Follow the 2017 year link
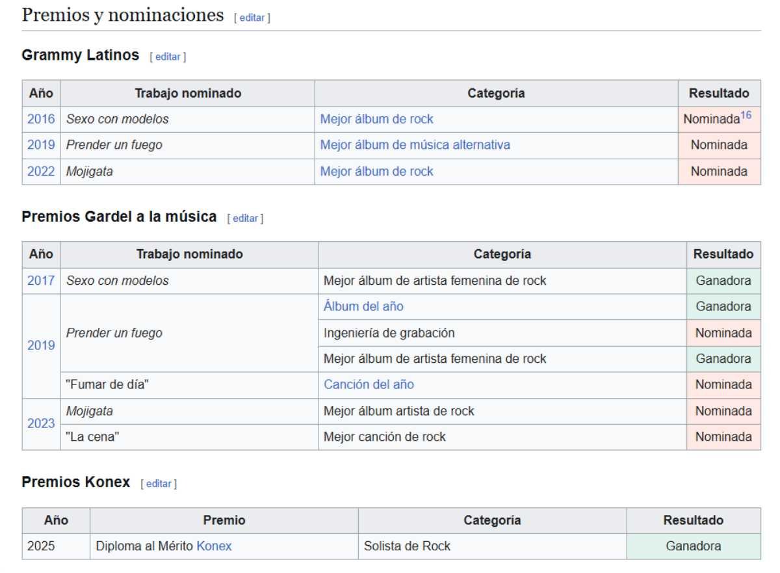The image size is (780, 573). [41, 281]
